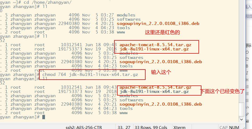Click "33 Rows, 99 Cols" in the status bar
252x129 pixels.
tap(151, 127)
